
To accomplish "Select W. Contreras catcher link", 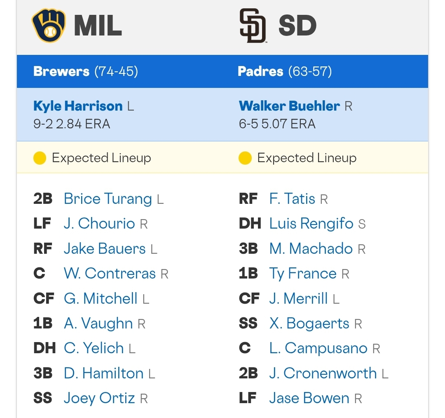I will pyautogui.click(x=110, y=273).
